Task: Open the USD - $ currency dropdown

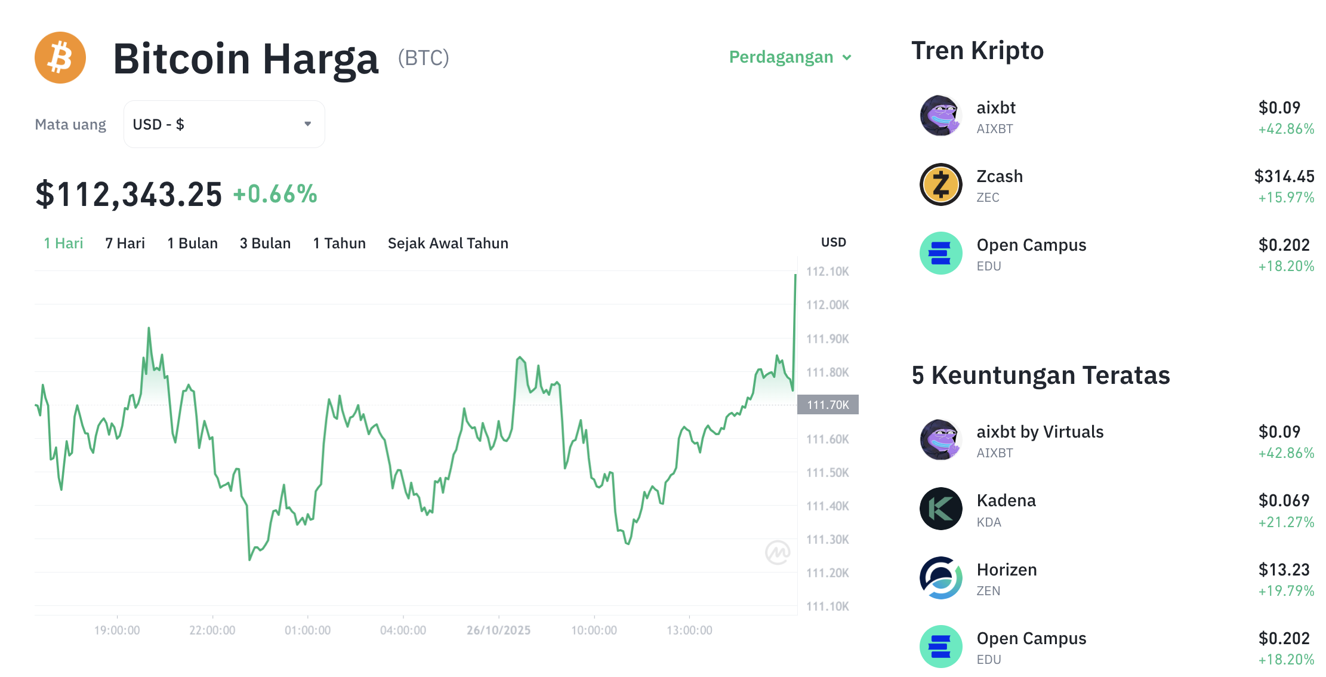Action: tap(224, 124)
